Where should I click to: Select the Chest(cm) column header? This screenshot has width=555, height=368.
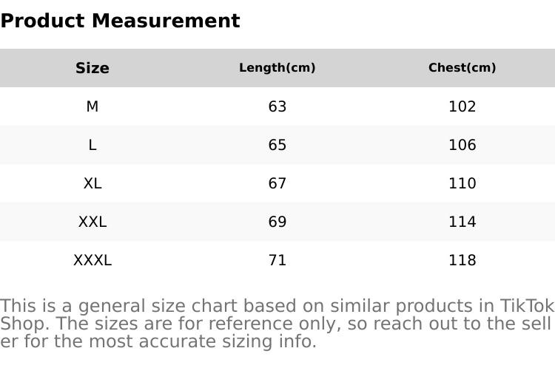[462, 67]
